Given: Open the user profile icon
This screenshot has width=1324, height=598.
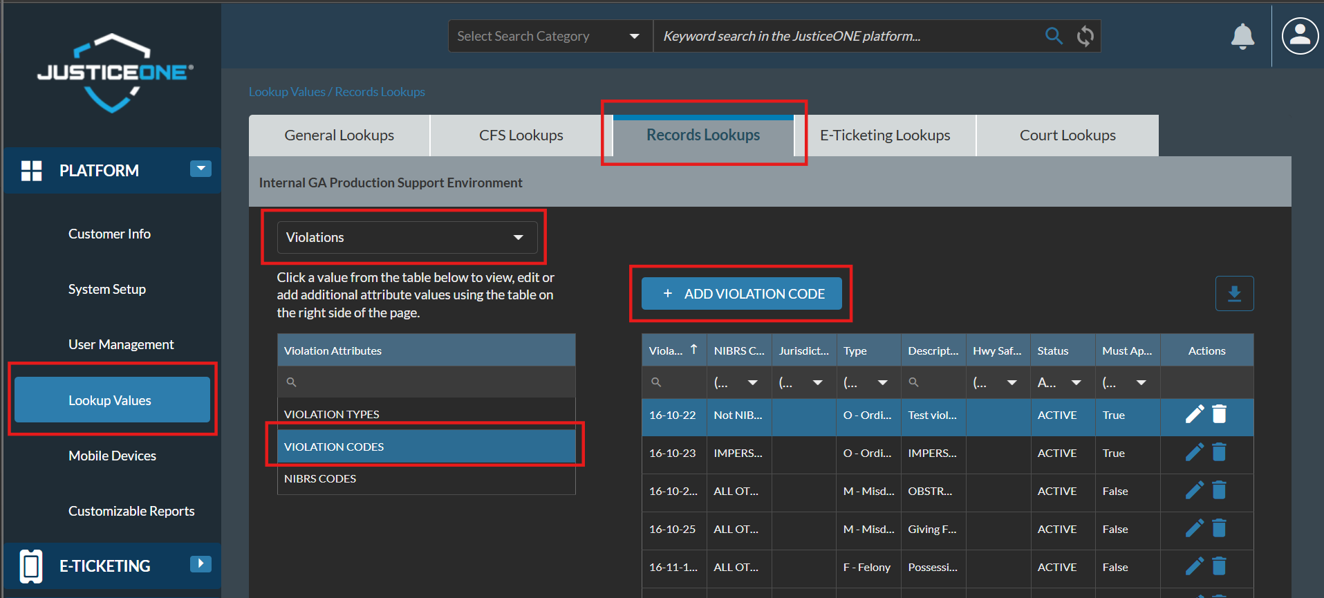Looking at the screenshot, I should (x=1300, y=36).
